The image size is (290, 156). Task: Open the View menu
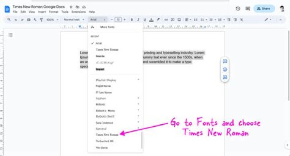point(32,12)
